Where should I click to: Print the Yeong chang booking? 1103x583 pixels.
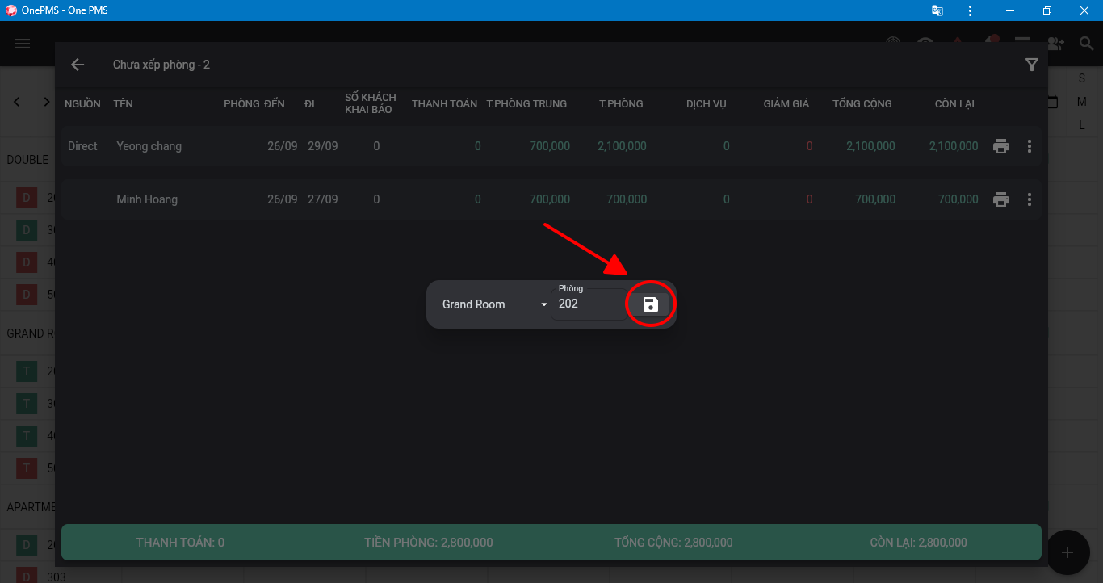tap(1001, 146)
